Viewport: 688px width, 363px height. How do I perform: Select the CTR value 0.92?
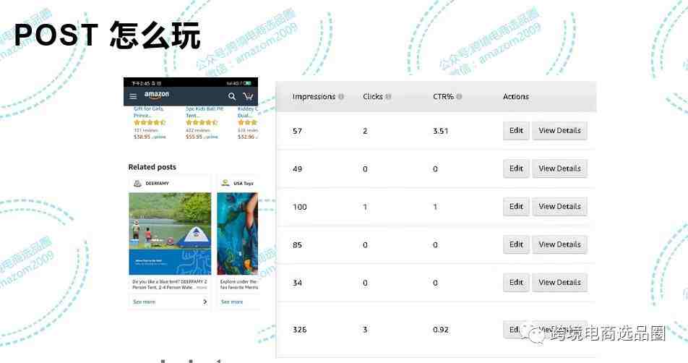coord(441,330)
